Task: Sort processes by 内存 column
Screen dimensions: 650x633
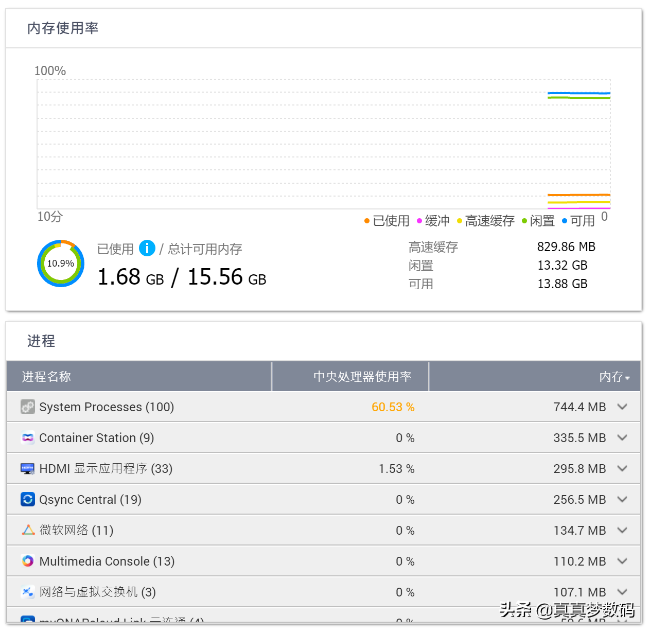Action: pyautogui.click(x=613, y=377)
